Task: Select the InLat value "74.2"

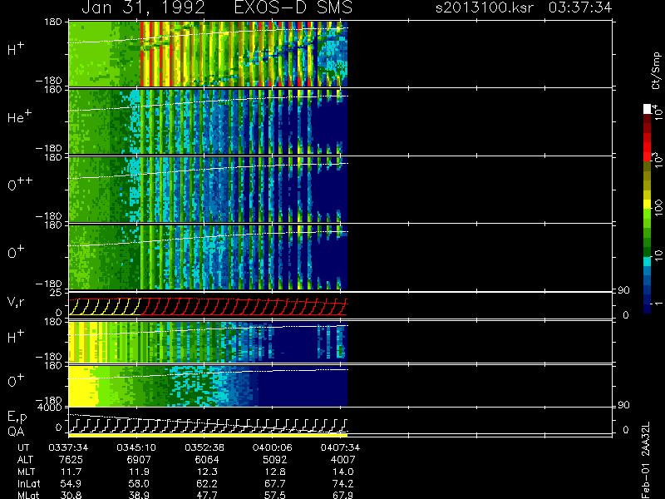Action: coord(343,483)
